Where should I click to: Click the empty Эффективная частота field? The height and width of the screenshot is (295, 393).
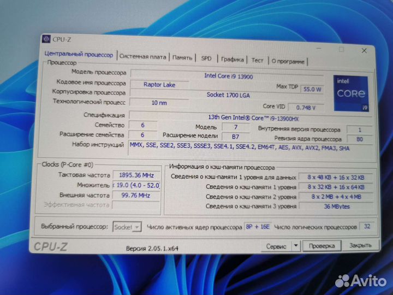[x=136, y=205]
